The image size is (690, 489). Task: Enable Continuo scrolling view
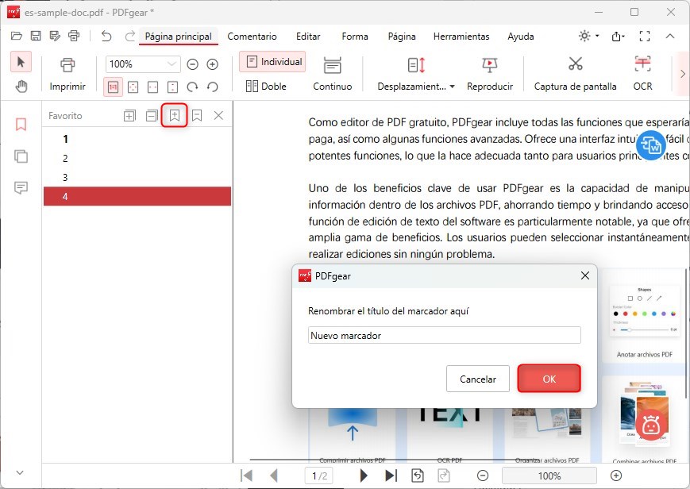(x=332, y=74)
